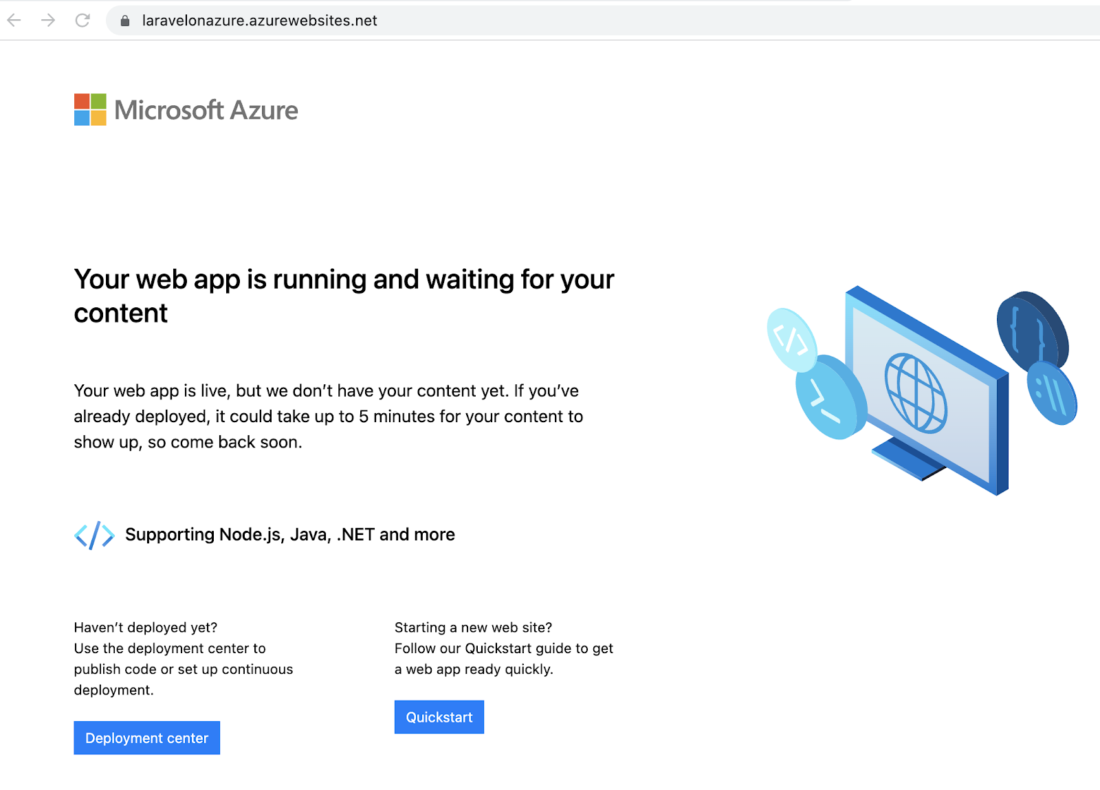This screenshot has height=790, width=1100.
Task: Click the Microsoft four-color logo
Action: [x=90, y=110]
